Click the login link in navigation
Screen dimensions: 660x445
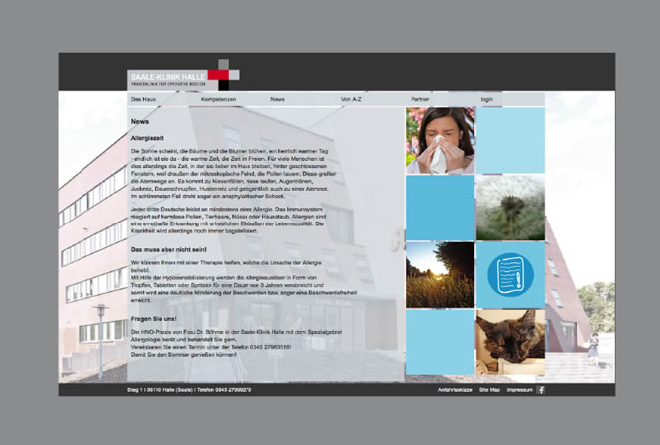[486, 100]
